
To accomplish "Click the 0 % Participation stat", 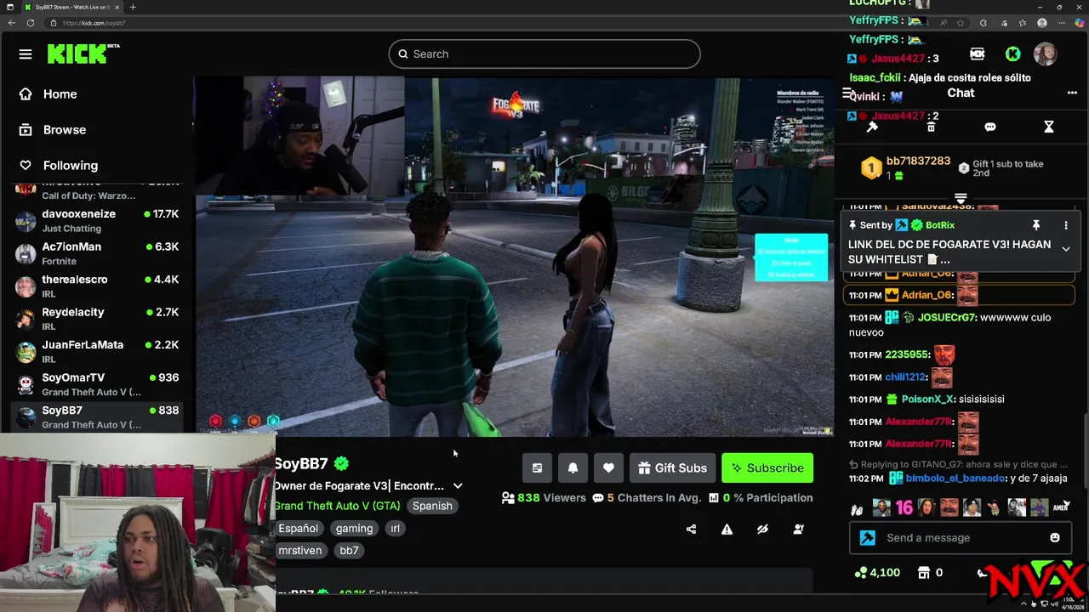I will (x=761, y=497).
